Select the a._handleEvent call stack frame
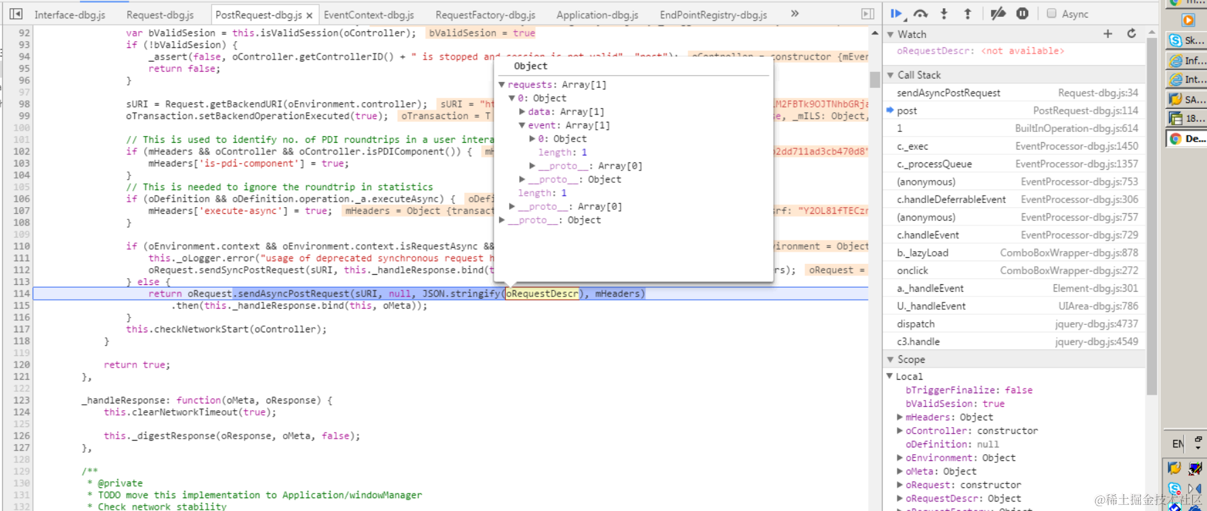The width and height of the screenshot is (1207, 511). point(1015,288)
